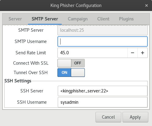Click the disabled localhost:25 SMTP Server field
The width and height of the screenshot is (152, 126).
point(102,30)
